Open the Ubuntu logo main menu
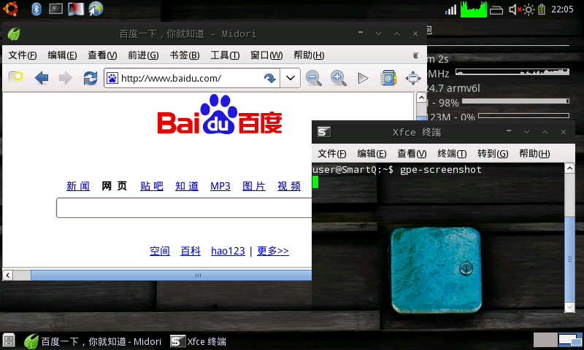The height and width of the screenshot is (350, 584). click(x=10, y=9)
